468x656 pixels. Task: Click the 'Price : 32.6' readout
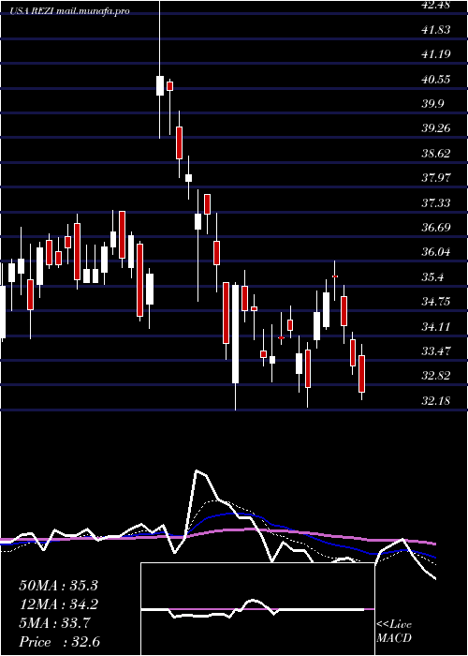pos(59,642)
